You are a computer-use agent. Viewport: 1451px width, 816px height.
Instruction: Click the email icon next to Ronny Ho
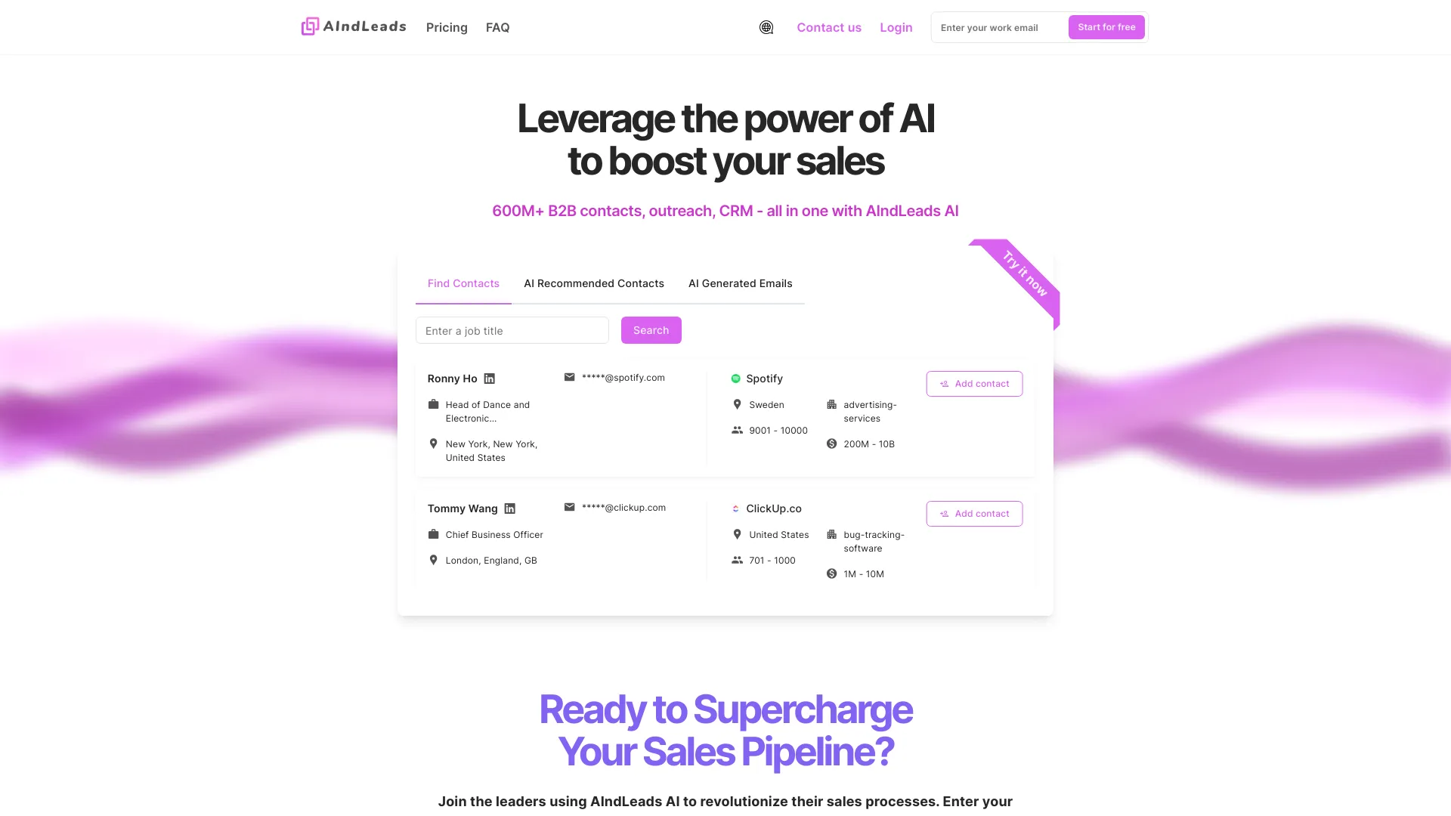(569, 376)
